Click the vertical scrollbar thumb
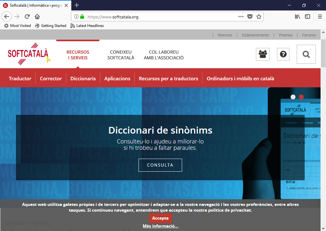Image resolution: width=326 pixels, height=231 pixels. point(323,53)
